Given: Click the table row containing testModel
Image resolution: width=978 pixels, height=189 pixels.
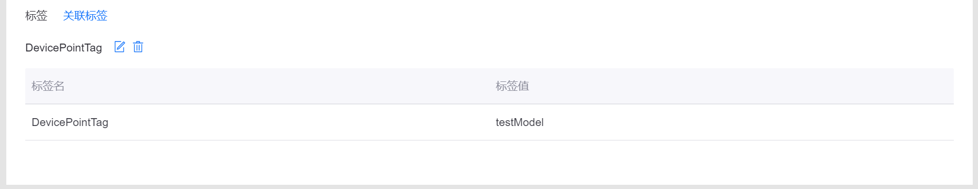Looking at the screenshot, I should (490, 122).
